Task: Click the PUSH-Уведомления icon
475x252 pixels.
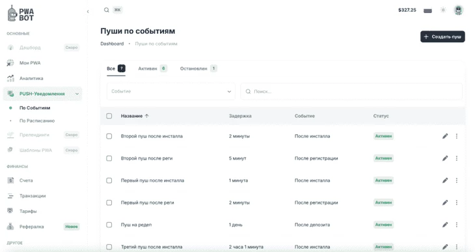Action: coord(10,94)
